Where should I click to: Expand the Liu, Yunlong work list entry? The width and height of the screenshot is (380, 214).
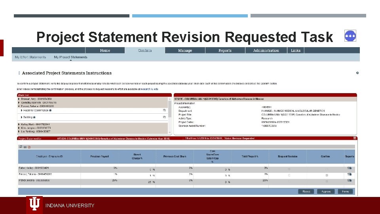coord(19,132)
